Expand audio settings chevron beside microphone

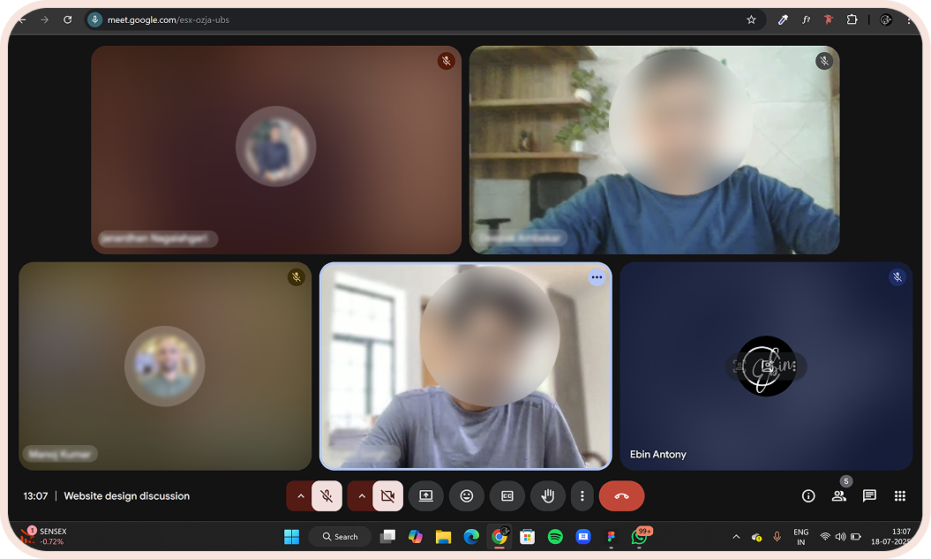(x=300, y=496)
